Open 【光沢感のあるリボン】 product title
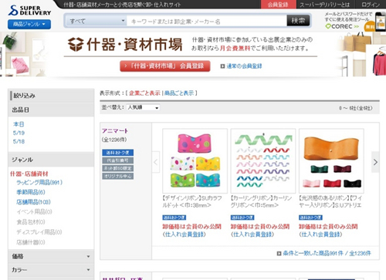The width and height of the screenshot is (386, 280). point(330,201)
